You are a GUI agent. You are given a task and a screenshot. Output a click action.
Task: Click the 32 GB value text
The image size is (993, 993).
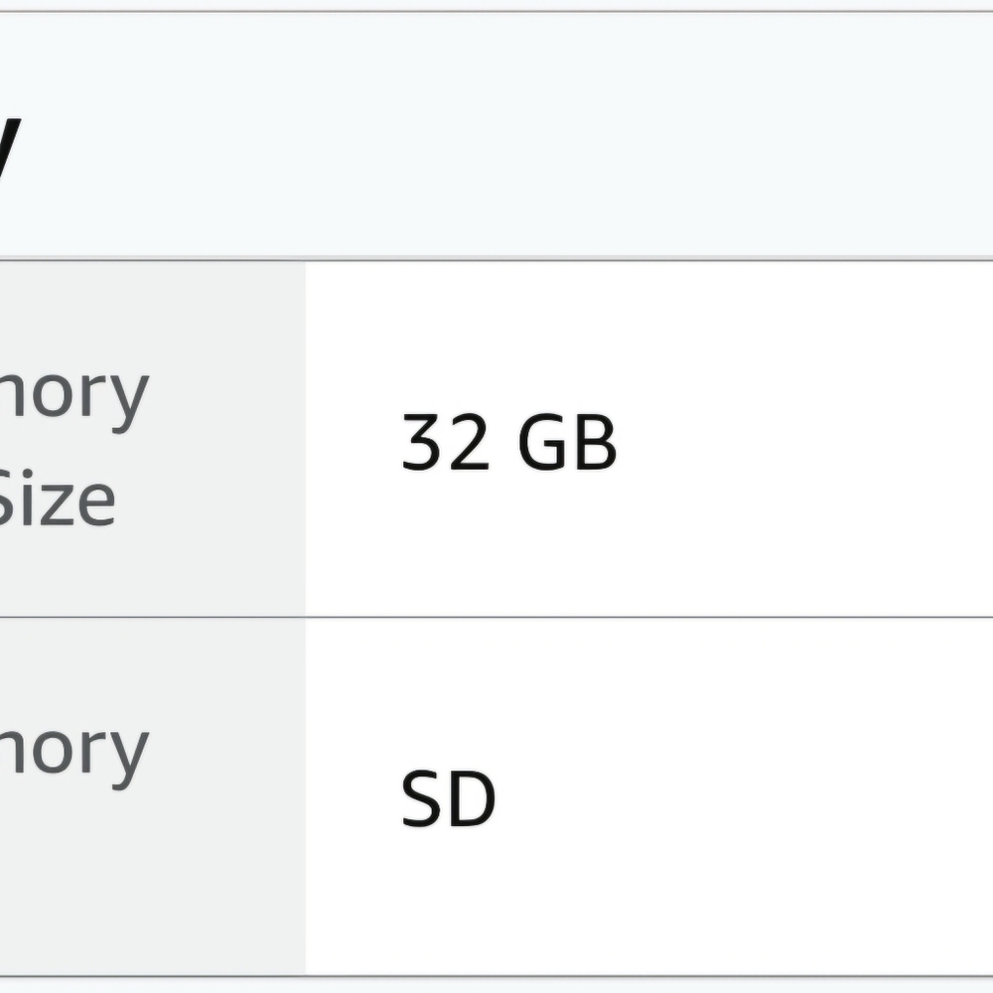[509, 442]
